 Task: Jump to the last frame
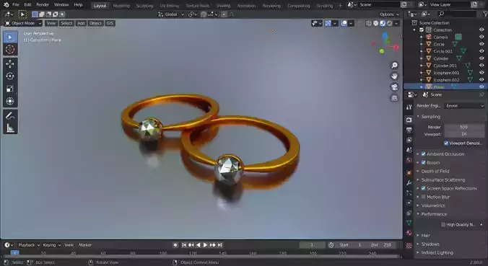[219, 245]
